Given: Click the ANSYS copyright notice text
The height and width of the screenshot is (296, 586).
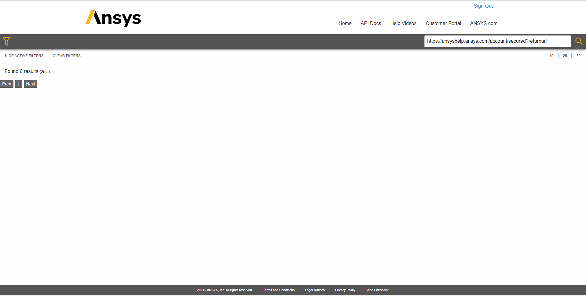Looking at the screenshot, I should tap(225, 290).
